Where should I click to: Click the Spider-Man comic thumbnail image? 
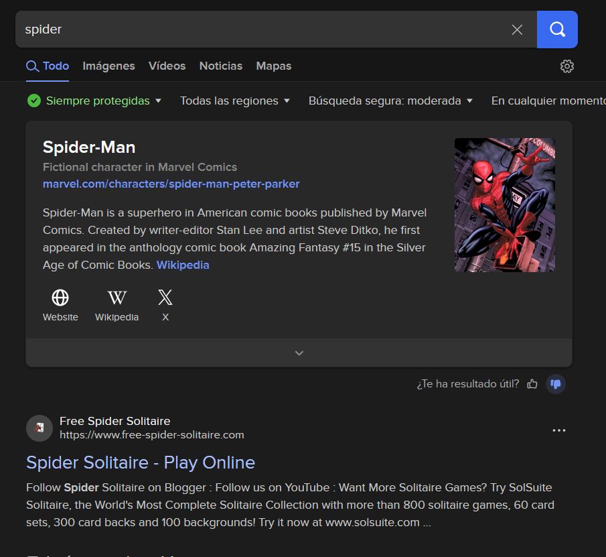pyautogui.click(x=505, y=205)
